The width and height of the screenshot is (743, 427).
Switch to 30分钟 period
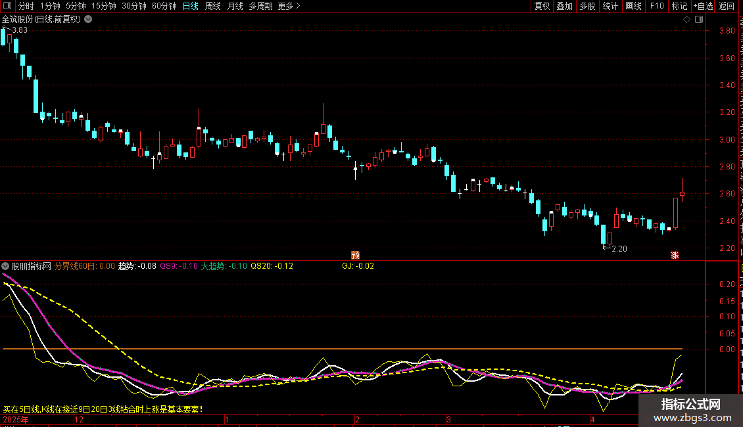[x=133, y=6]
